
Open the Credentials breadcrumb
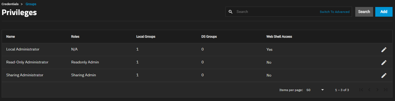click(x=10, y=4)
